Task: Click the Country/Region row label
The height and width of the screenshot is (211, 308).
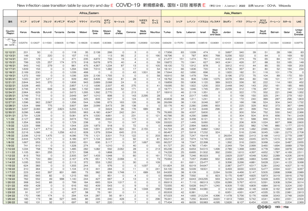Action: 10,32
